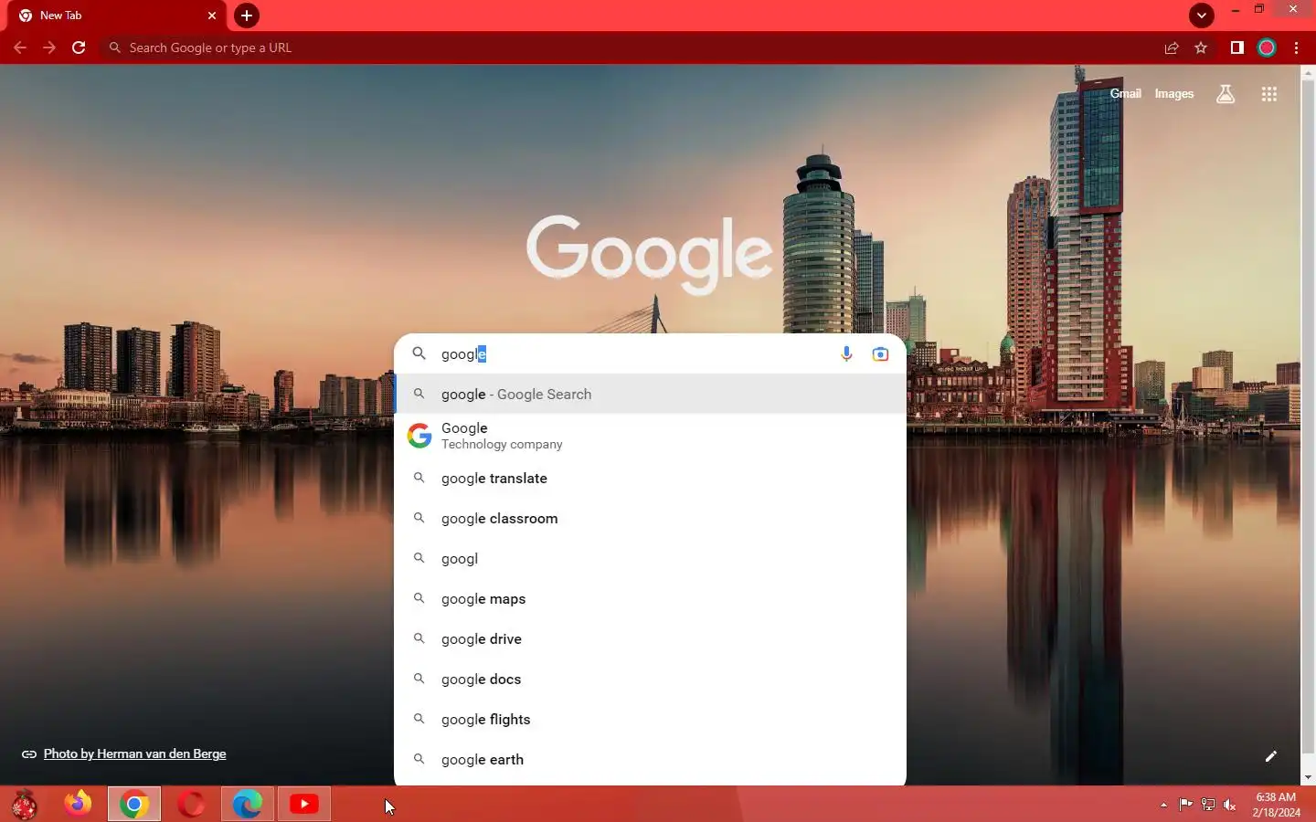1316x822 pixels.
Task: Search by image with the camera icon
Action: click(880, 353)
